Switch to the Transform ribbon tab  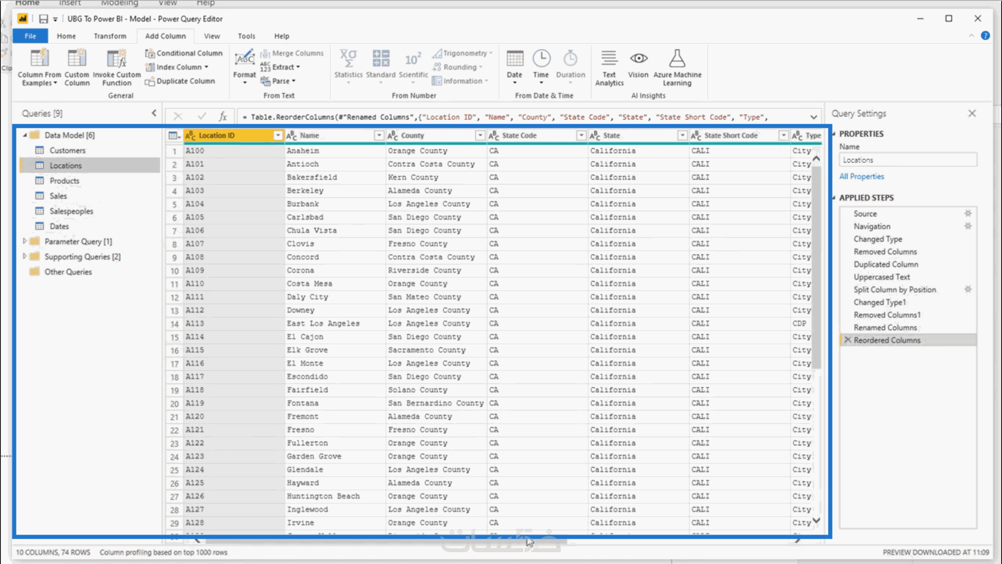click(x=110, y=36)
